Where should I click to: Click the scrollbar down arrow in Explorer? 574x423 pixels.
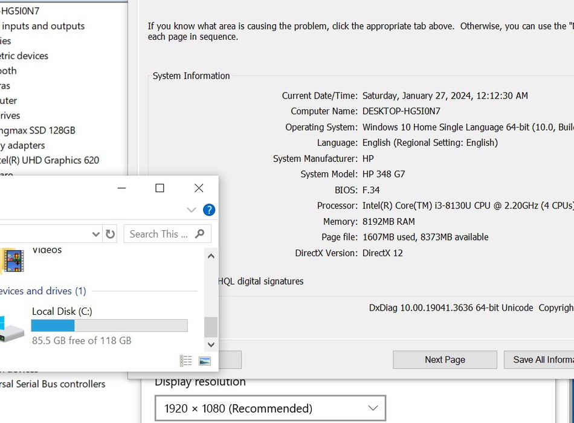[x=211, y=344]
